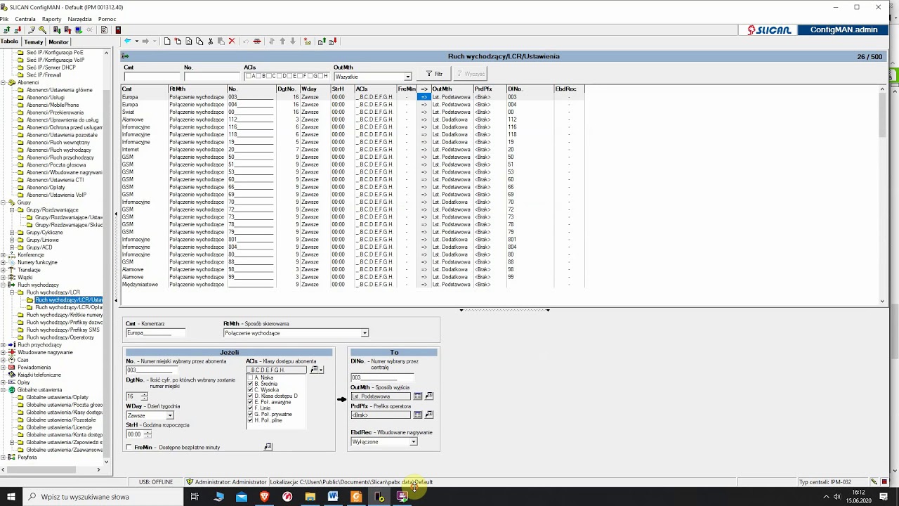Open the Narzędzia menu
This screenshot has width=899, height=506.
tap(79, 19)
